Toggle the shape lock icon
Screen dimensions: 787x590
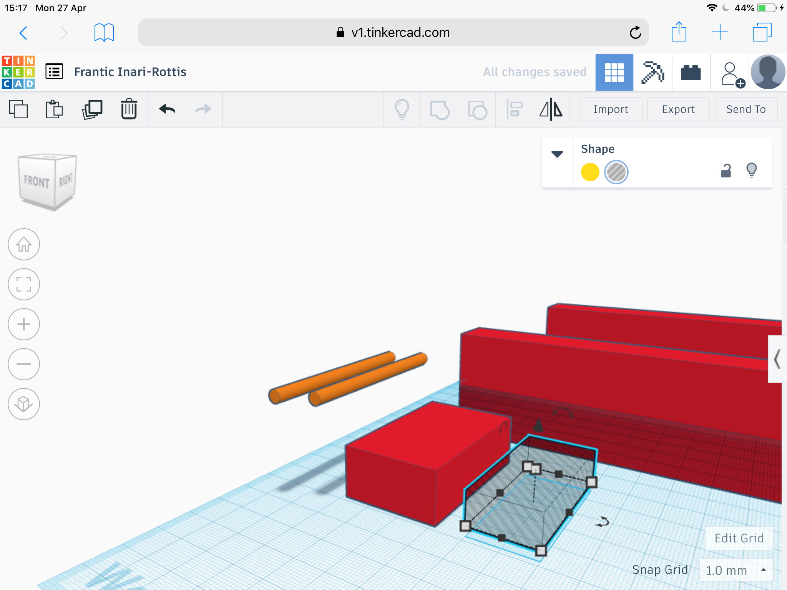tap(726, 171)
